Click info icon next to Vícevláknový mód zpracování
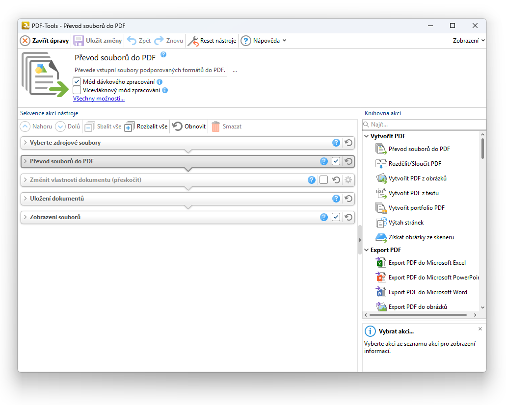Screen dimensions: 506x405 [x=165, y=90]
